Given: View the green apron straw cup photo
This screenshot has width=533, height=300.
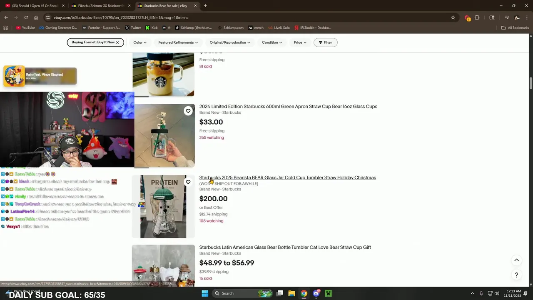Looking at the screenshot, I should [164, 135].
